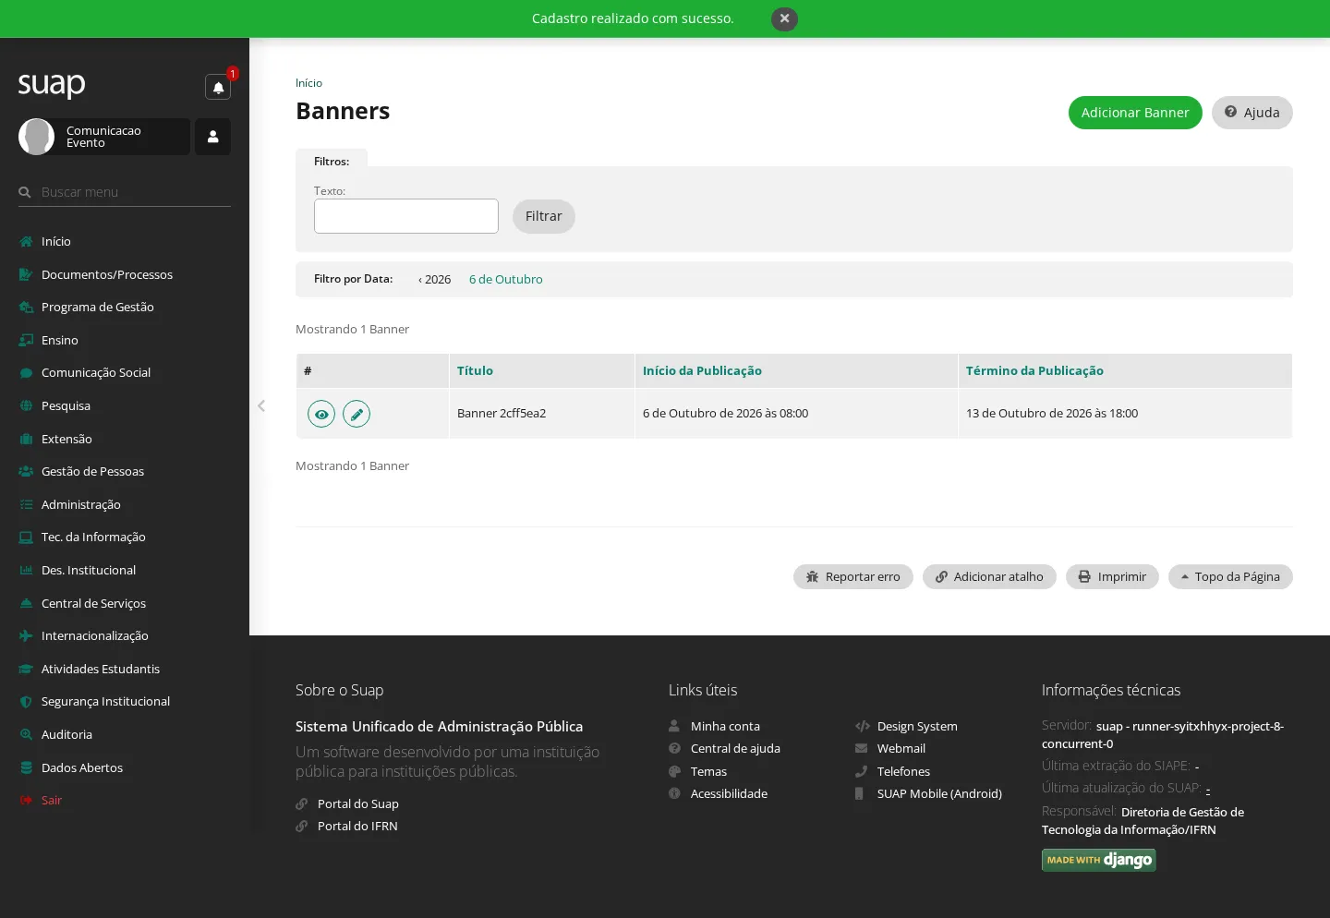Screen dimensions: 1330x918
Task: Sort by Início da Publicação column
Action: 702,370
